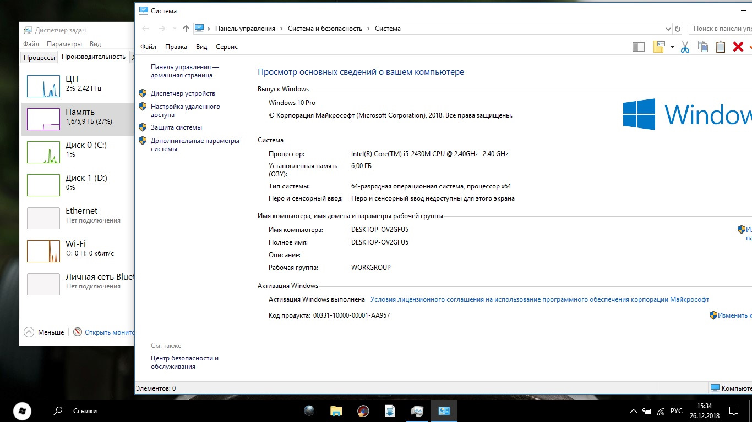The image size is (752, 422).
Task: Click the Forward navigation arrow
Action: (161, 29)
